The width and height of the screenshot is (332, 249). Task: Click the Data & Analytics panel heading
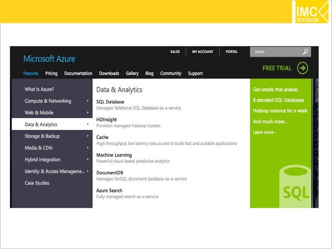tap(119, 90)
